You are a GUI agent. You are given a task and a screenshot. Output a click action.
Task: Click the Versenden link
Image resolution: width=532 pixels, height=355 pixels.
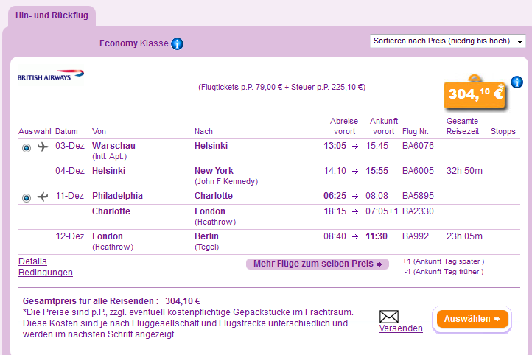401,328
